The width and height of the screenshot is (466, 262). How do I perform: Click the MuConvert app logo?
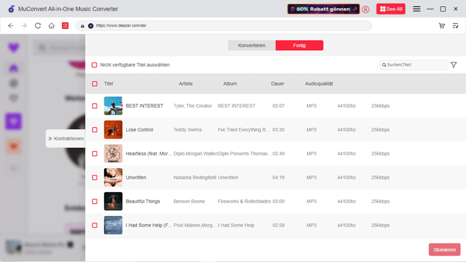click(x=11, y=9)
